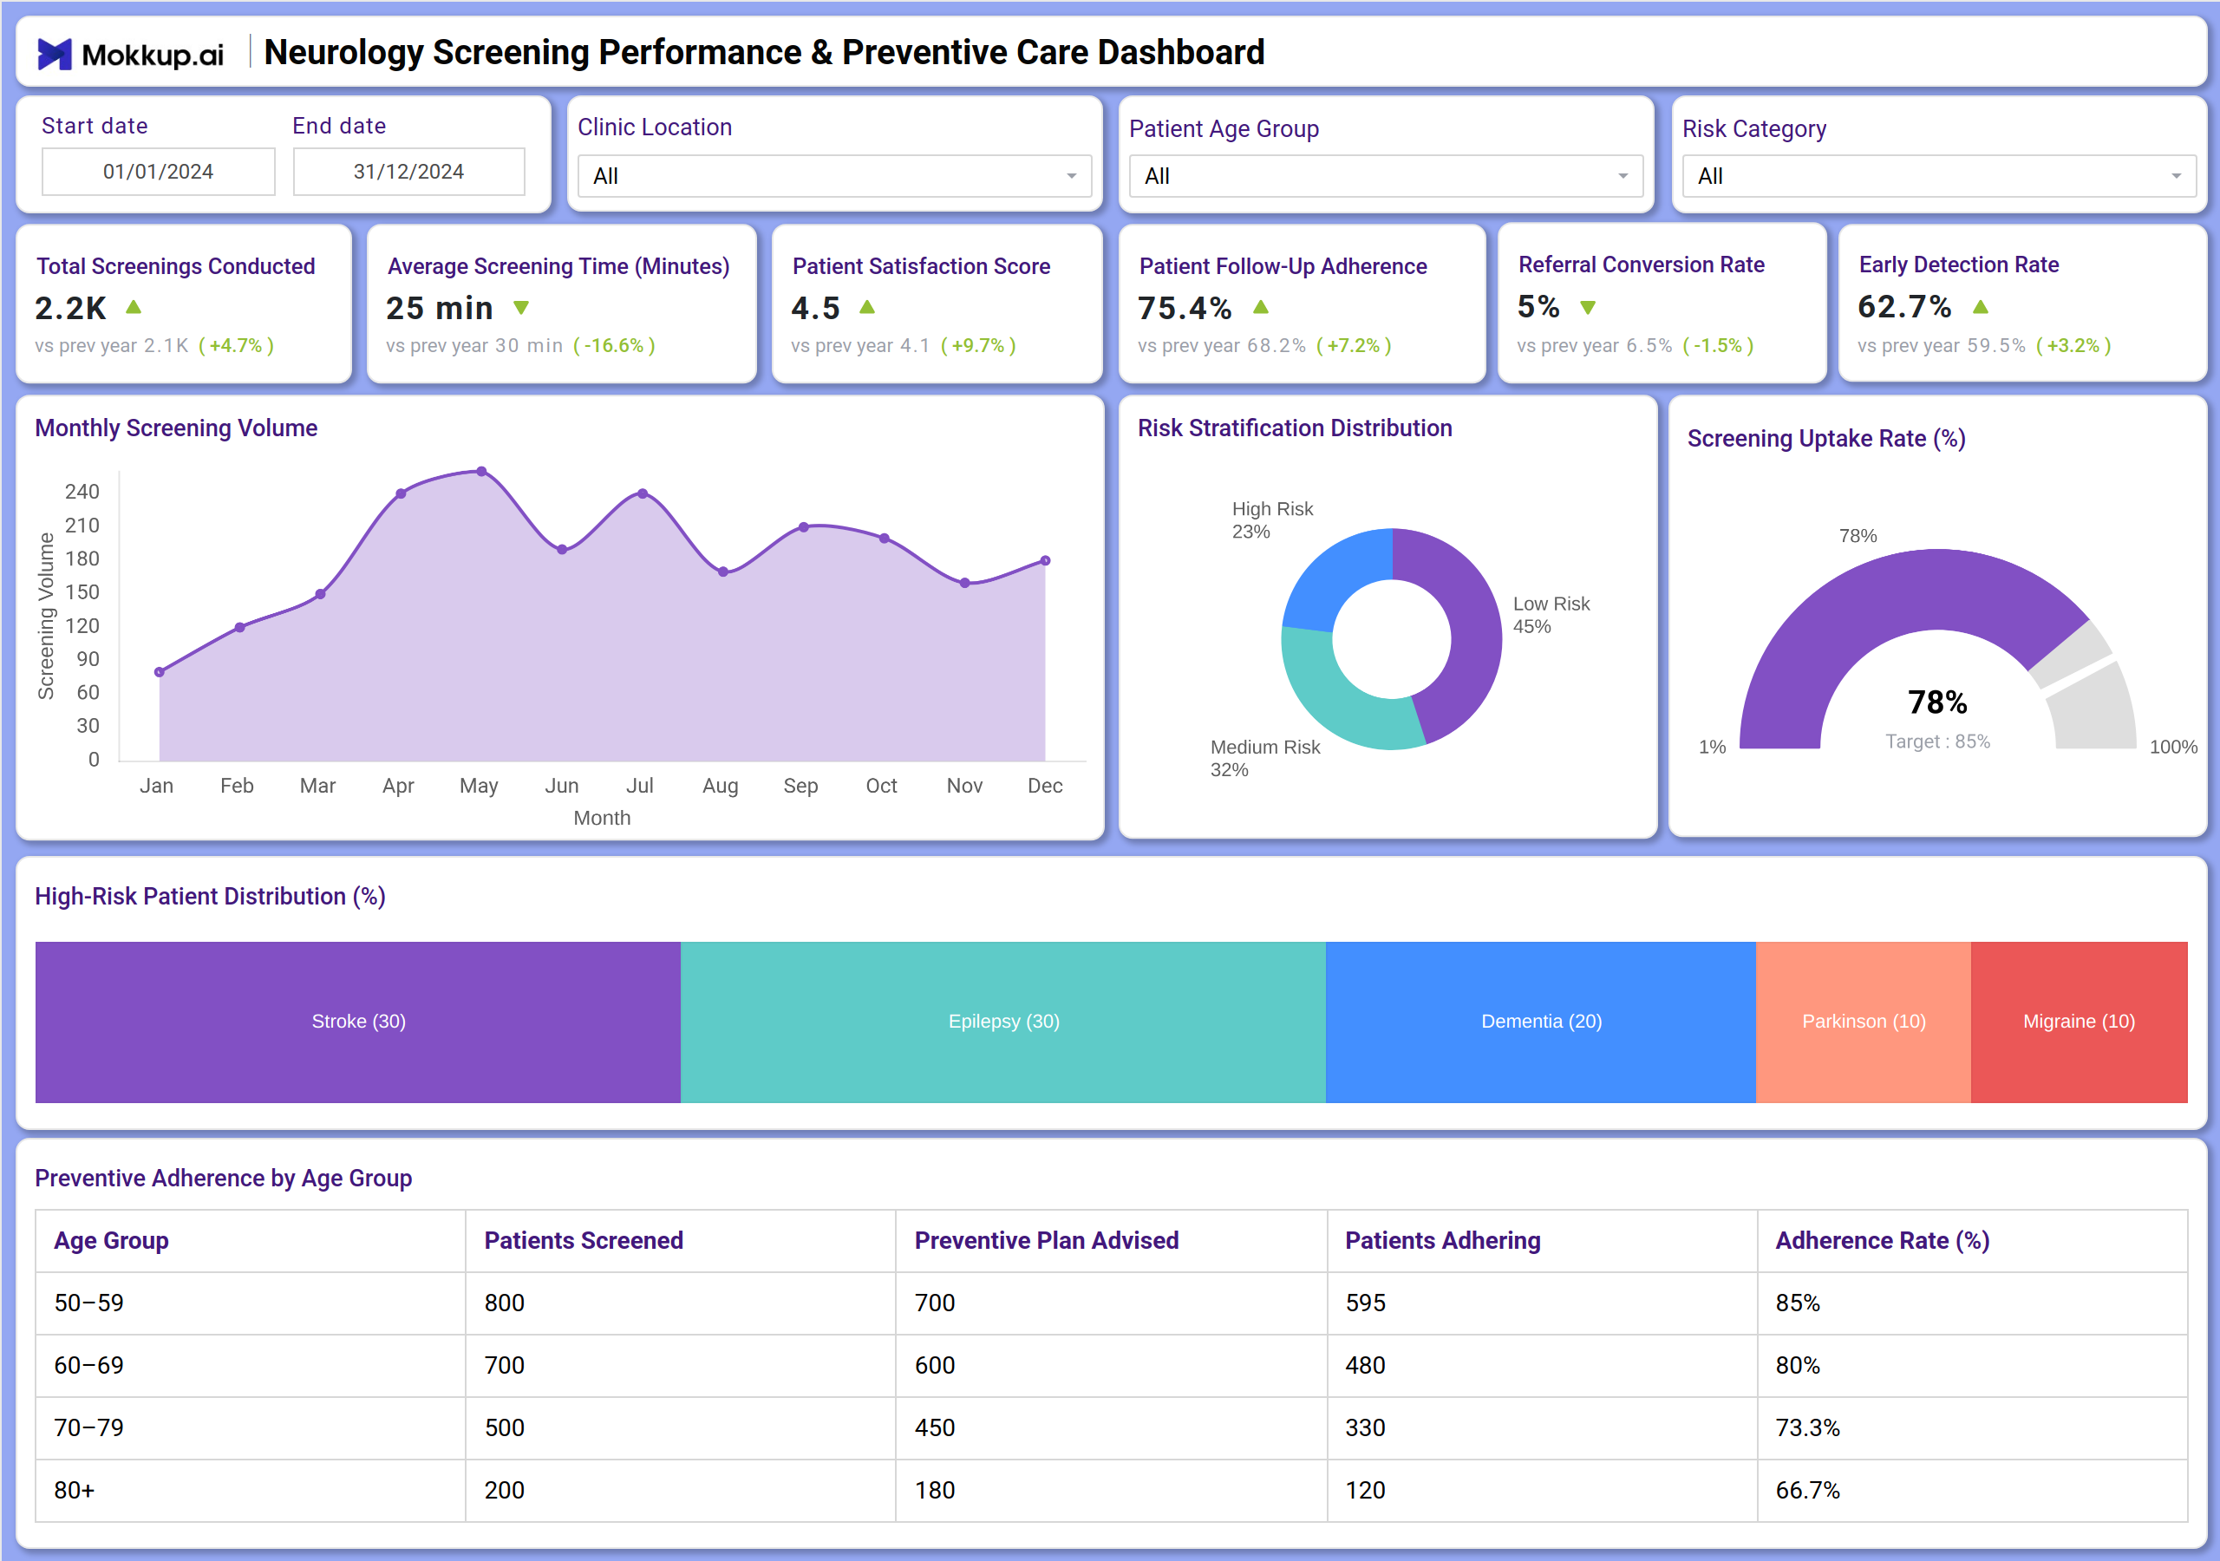This screenshot has width=2220, height=1561.
Task: Click the Early Detection Rate title
Action: click(x=1959, y=265)
